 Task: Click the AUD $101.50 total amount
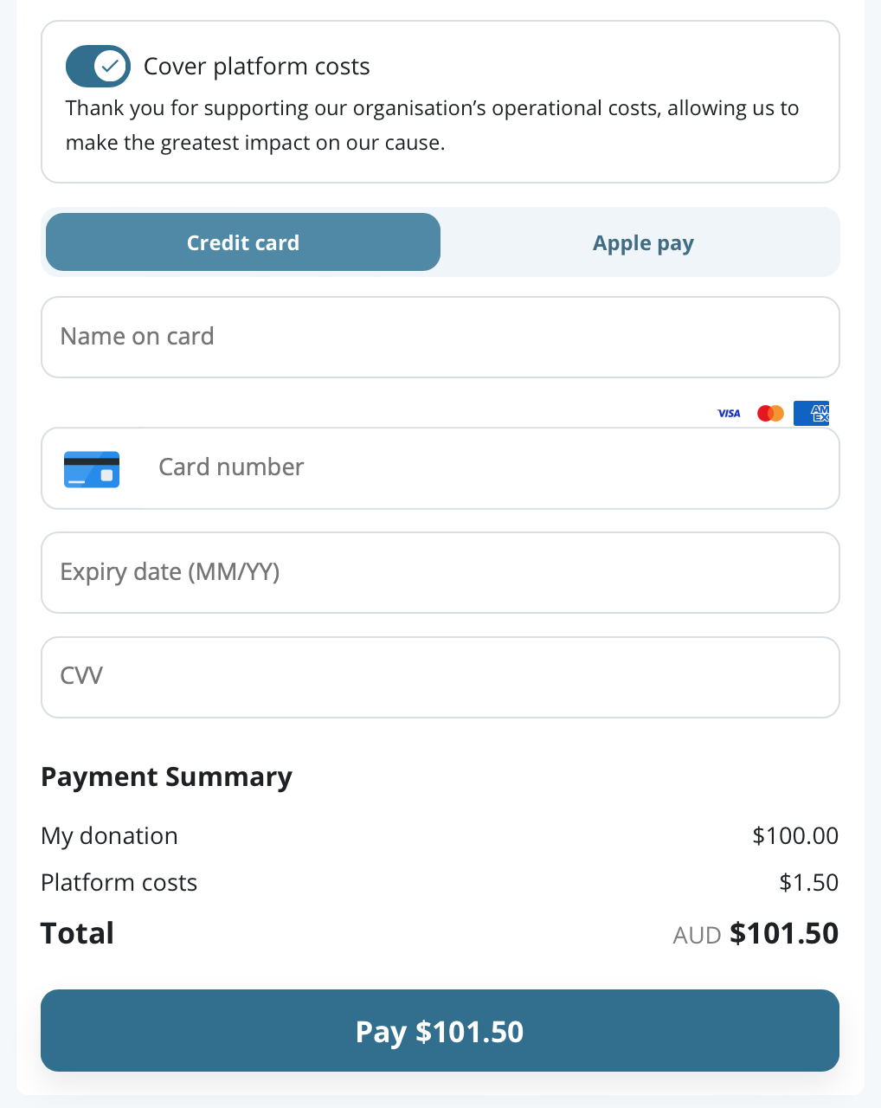point(756,934)
